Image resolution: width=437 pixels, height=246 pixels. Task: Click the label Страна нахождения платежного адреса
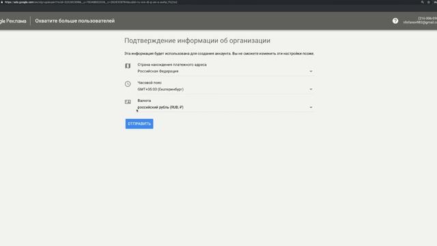coord(172,65)
